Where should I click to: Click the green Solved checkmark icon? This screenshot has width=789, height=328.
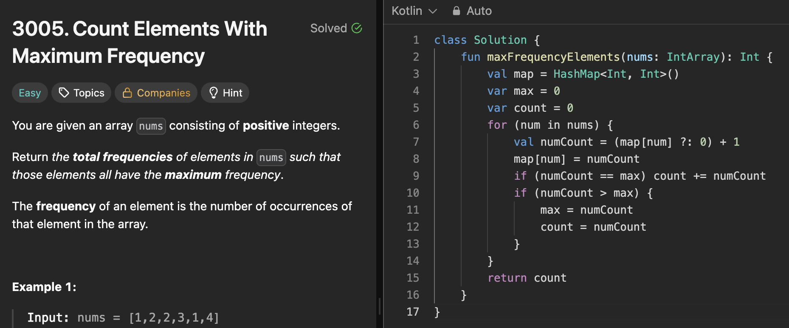357,28
